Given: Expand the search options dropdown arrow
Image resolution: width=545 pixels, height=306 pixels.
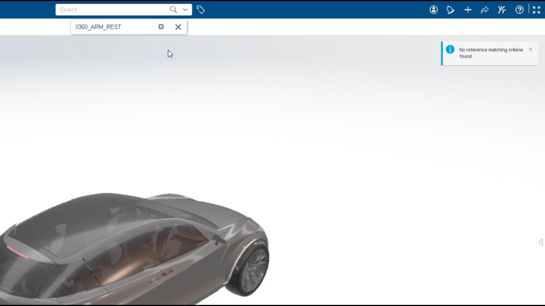Looking at the screenshot, I should pyautogui.click(x=185, y=10).
